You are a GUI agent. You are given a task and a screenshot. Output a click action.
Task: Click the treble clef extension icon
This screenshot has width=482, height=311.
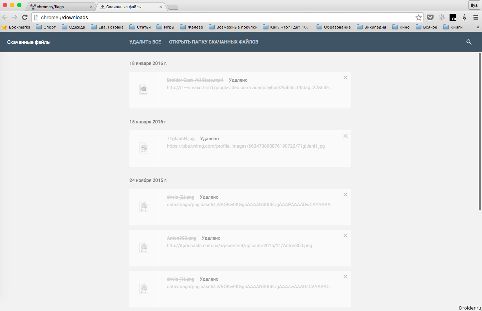[464, 17]
